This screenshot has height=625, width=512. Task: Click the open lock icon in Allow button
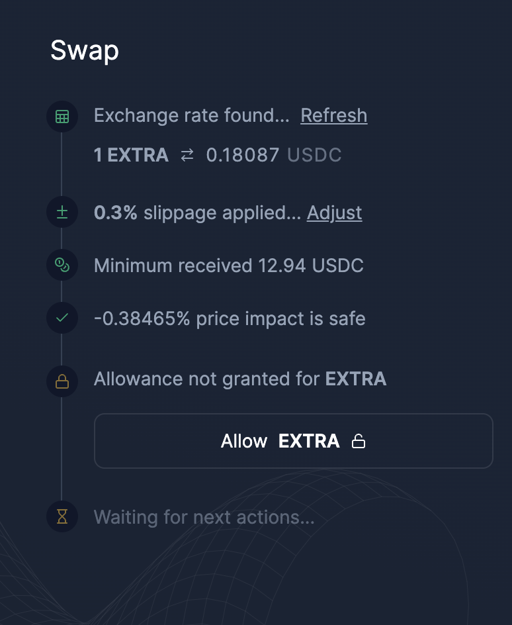point(359,441)
